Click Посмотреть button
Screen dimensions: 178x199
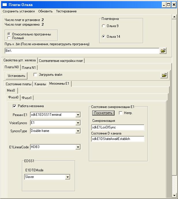[x=103, y=113]
